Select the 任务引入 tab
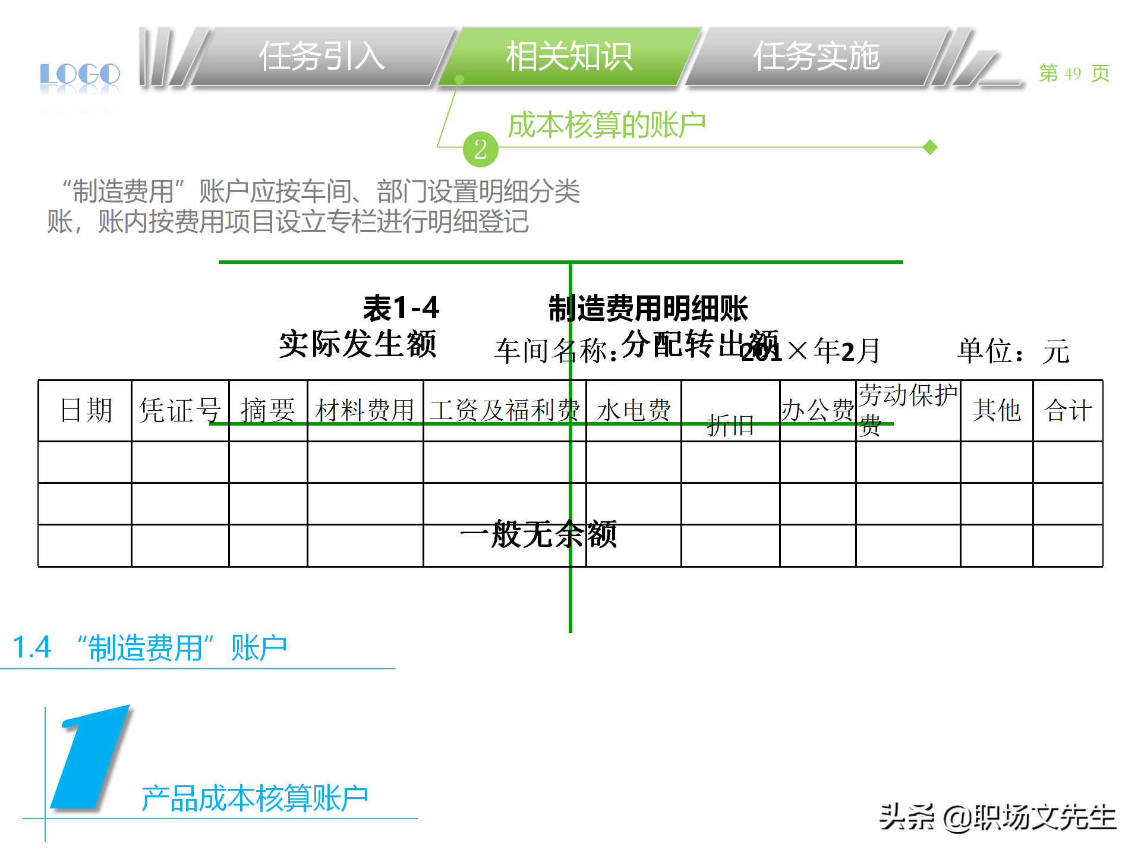The image size is (1141, 856). pos(322,57)
